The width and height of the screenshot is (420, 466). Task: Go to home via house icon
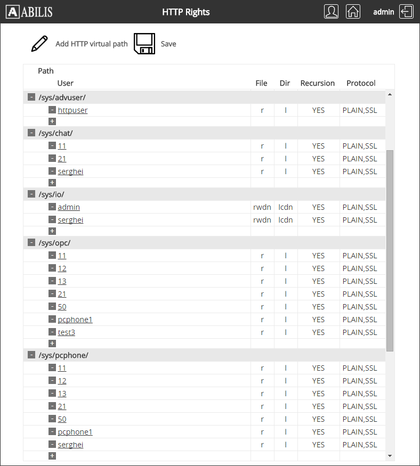click(353, 12)
